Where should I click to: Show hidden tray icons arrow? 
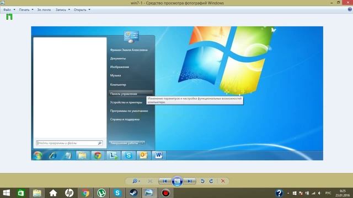(288, 193)
